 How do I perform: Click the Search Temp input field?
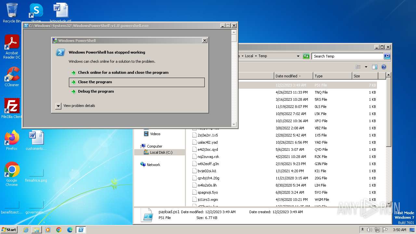tap(347, 56)
